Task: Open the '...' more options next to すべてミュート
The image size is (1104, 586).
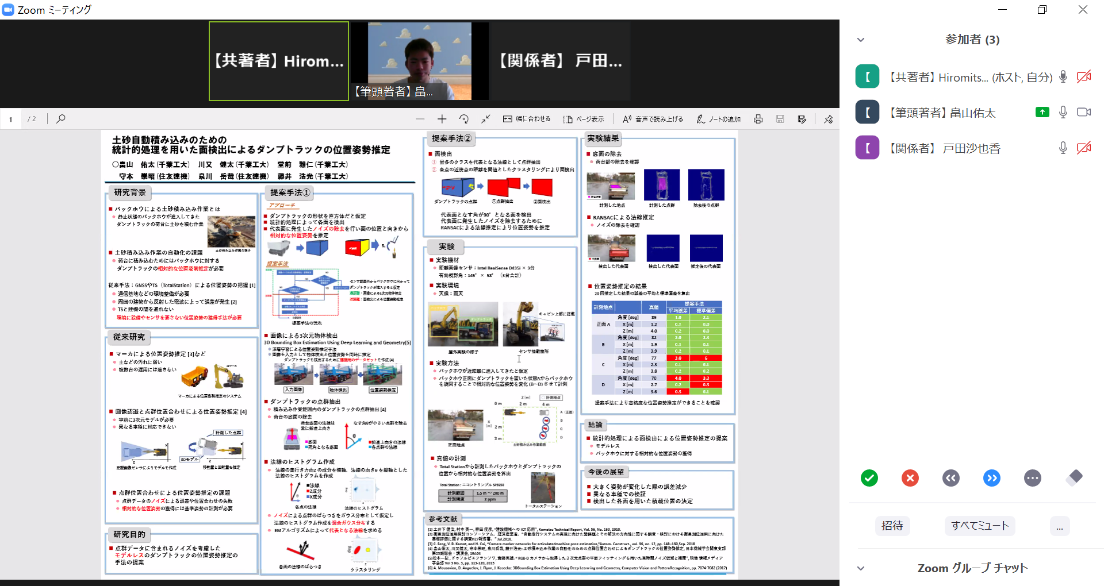Action: coord(1059,526)
